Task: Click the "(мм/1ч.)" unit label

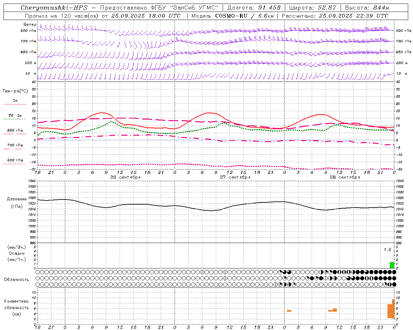Action: [x=17, y=259]
